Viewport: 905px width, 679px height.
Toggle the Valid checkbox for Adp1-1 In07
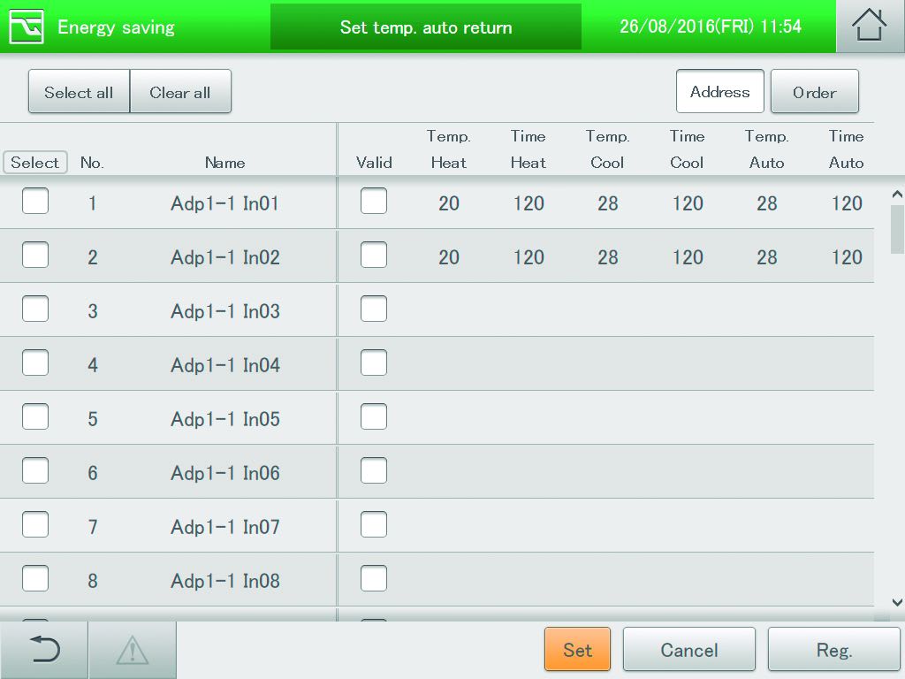tap(374, 526)
